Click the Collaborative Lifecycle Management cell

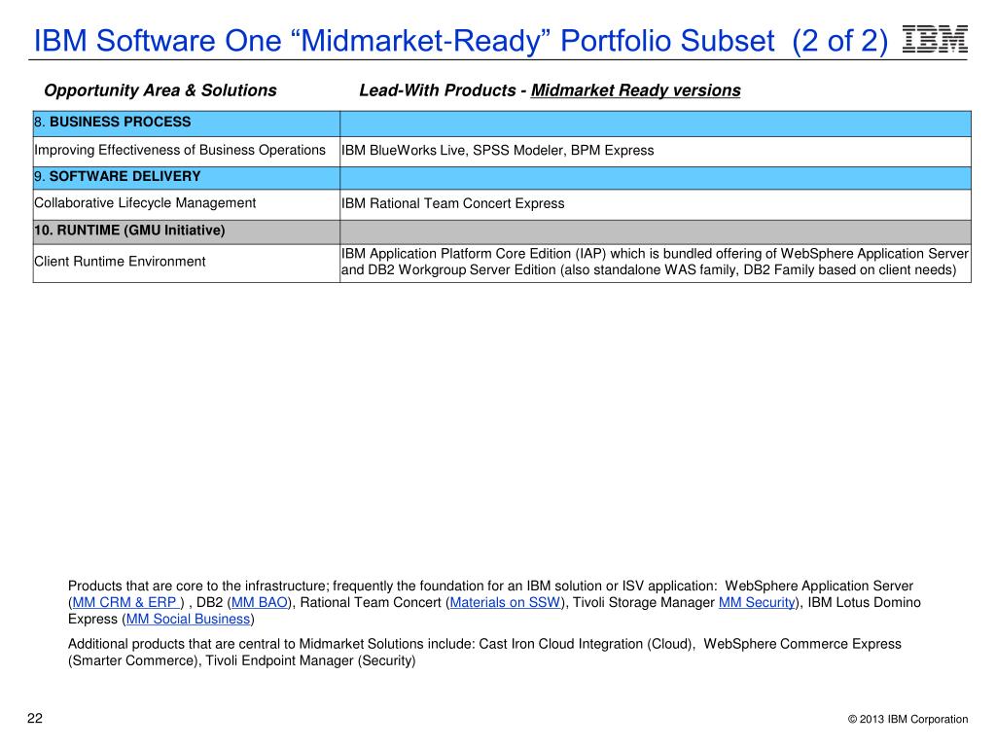click(x=186, y=204)
